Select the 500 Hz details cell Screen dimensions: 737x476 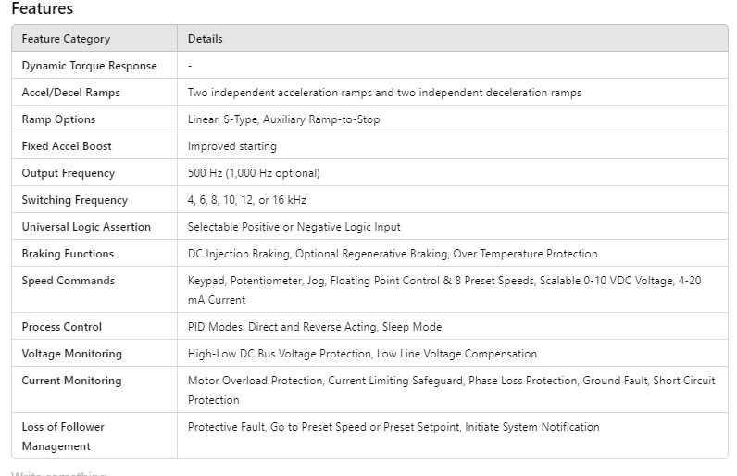253,173
